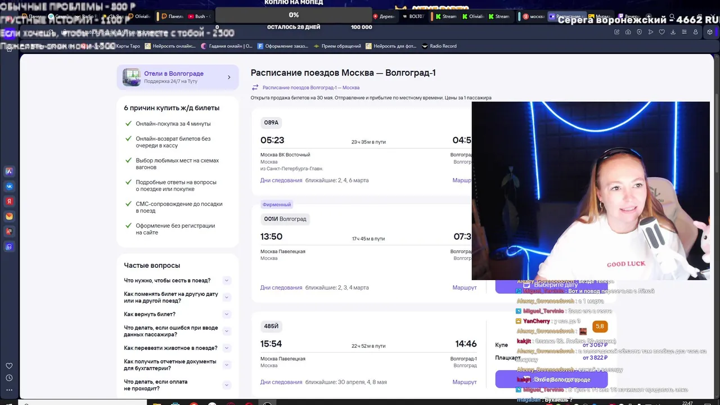Open Дни следования for train 001И
Image resolution: width=720 pixels, height=405 pixels.
pos(281,287)
